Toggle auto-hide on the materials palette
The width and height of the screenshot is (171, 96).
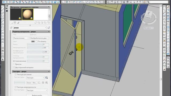tap(7, 8)
